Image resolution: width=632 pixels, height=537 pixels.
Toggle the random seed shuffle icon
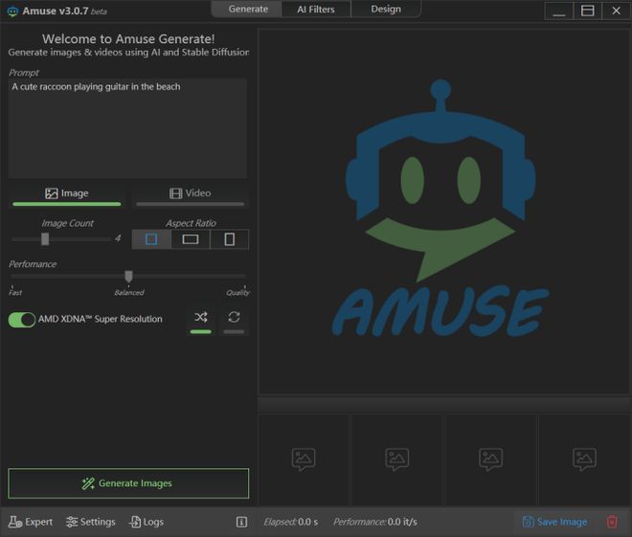point(200,318)
